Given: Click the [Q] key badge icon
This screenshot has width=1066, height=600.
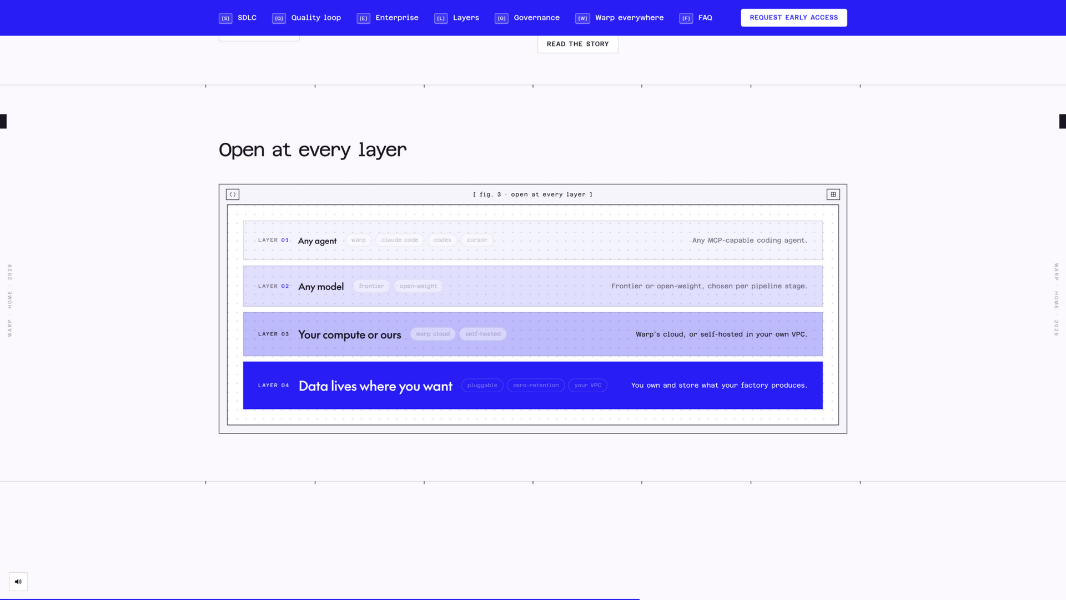Looking at the screenshot, I should tap(279, 18).
